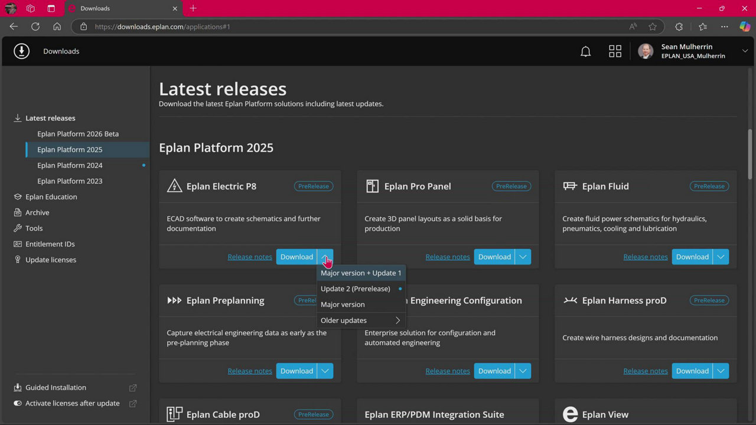Click the Eplan Fluid product icon

(570, 187)
